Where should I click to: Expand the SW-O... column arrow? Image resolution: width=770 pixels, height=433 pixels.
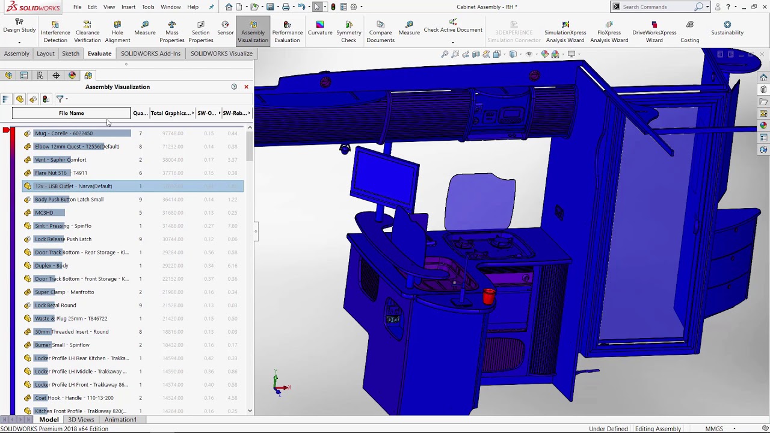(x=219, y=113)
